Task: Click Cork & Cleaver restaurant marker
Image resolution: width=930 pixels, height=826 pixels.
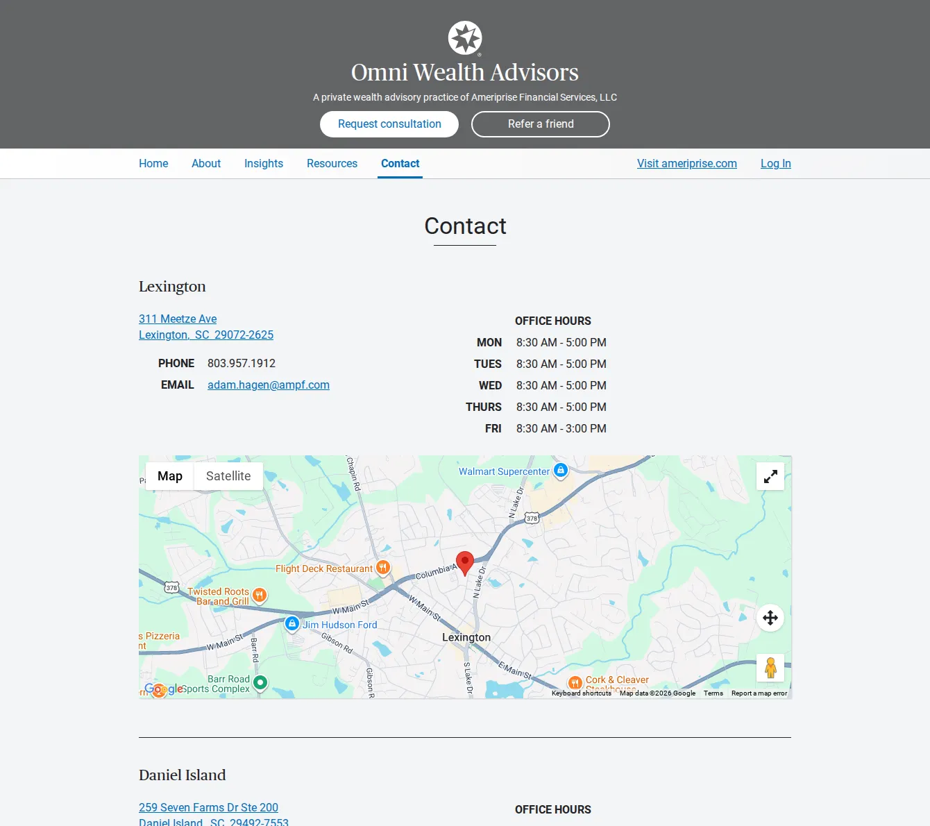Action: click(x=575, y=683)
